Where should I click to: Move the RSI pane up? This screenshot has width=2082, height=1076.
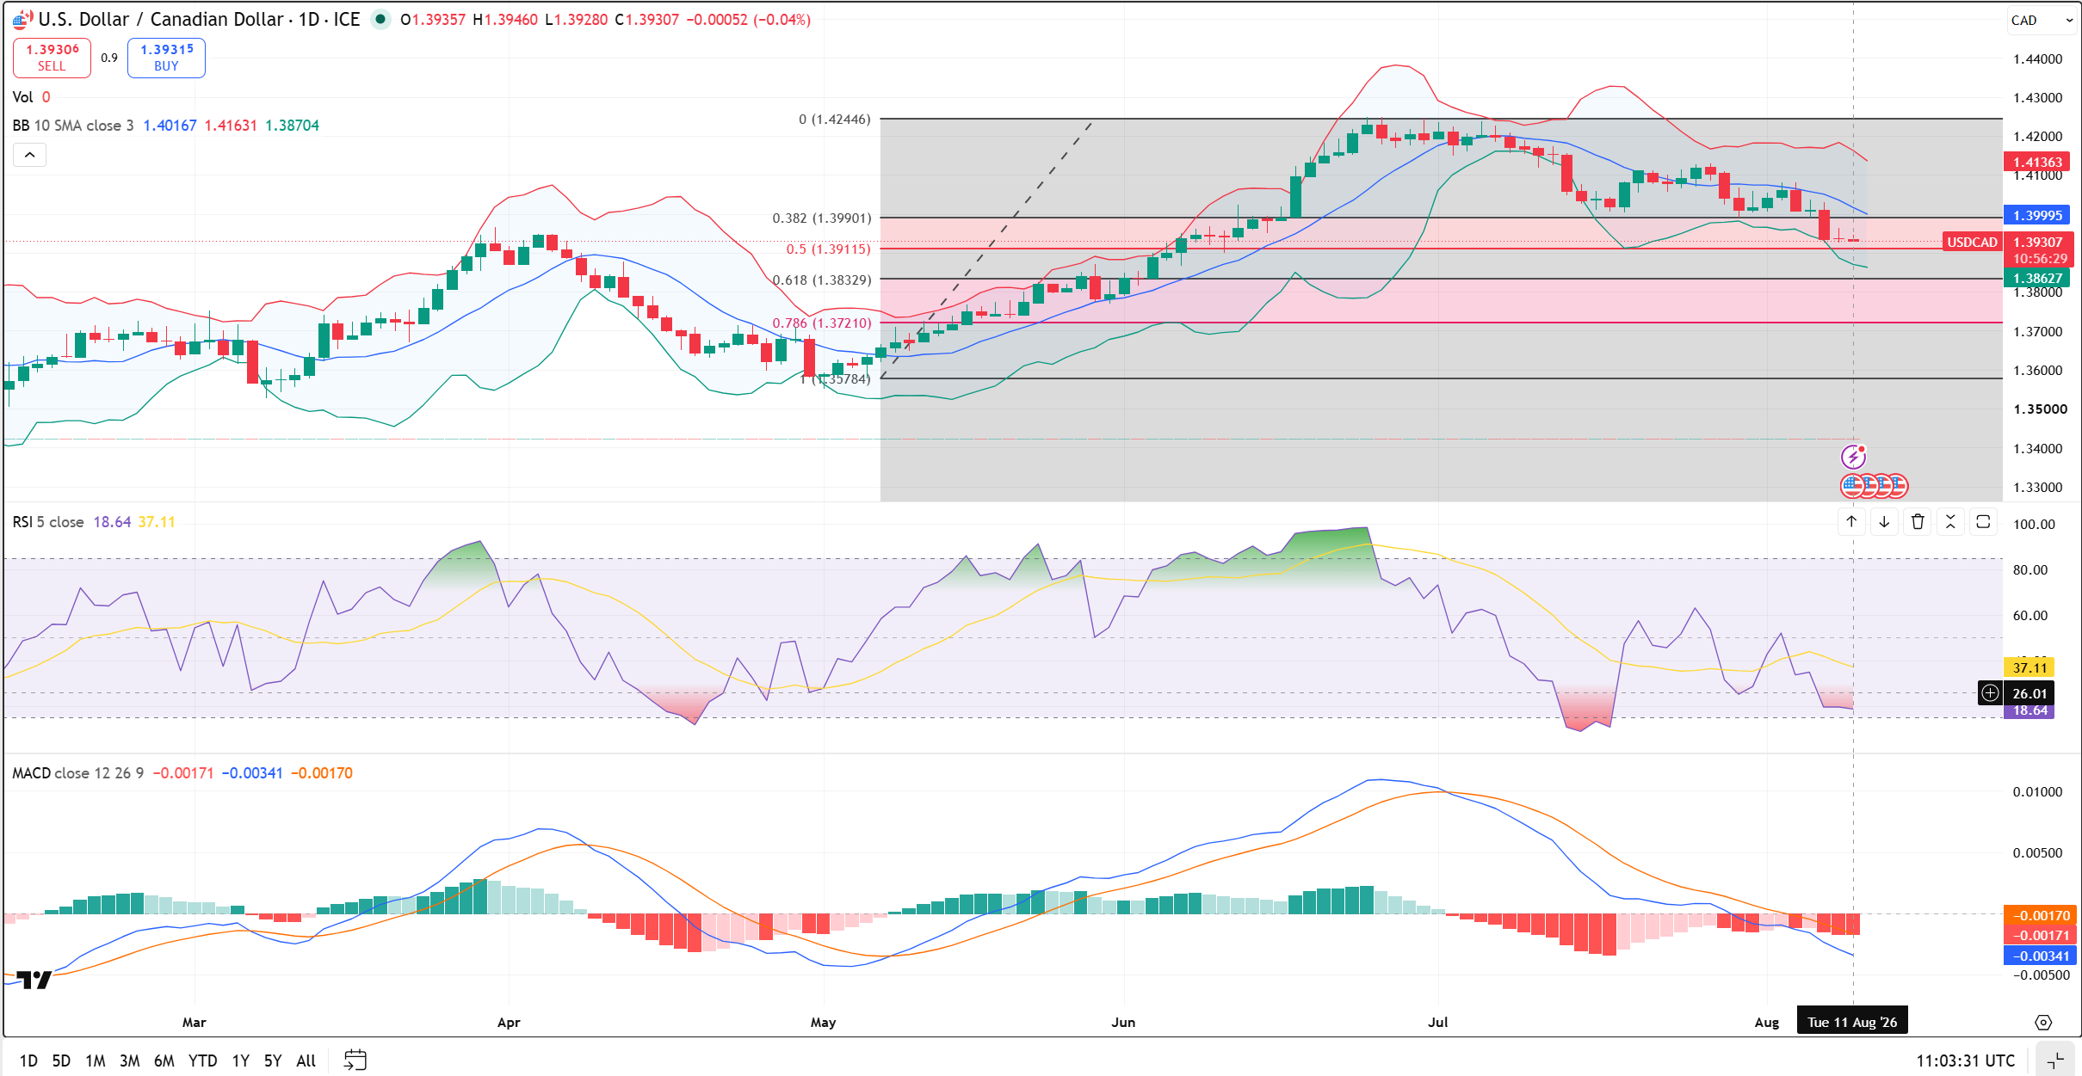[1851, 521]
